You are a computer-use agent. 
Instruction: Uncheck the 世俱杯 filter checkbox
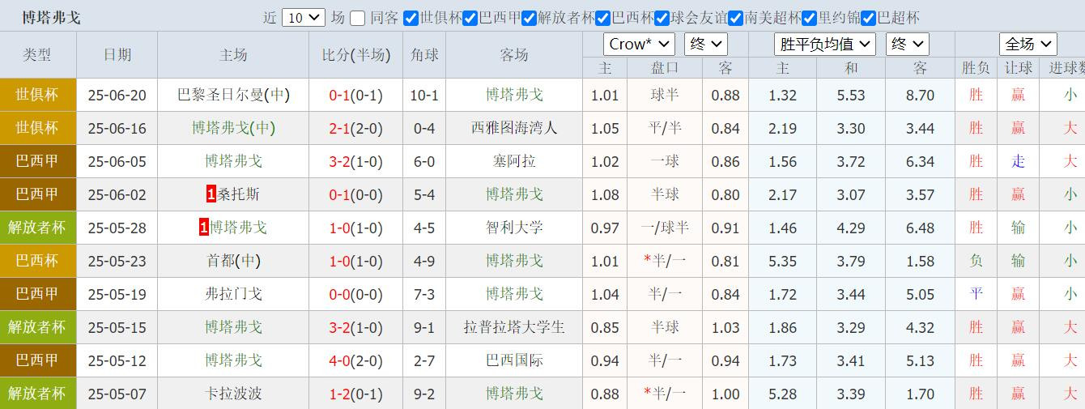point(411,18)
